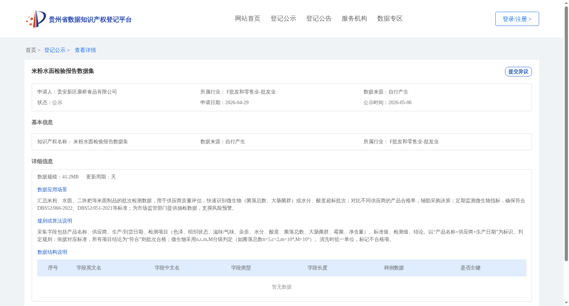The image size is (569, 306).
Task: Click the 序号 column header
Action: [x=53, y=268]
